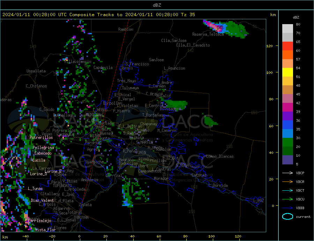Click 'Anchoris' map label
This screenshot has width=314, height=241.
pyautogui.click(x=90, y=180)
